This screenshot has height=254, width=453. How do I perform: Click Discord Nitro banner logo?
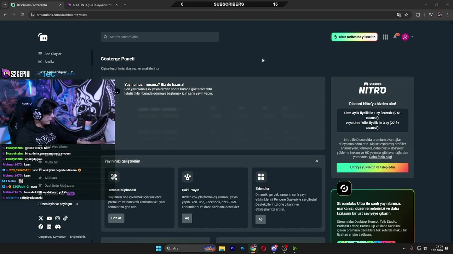coord(372,88)
